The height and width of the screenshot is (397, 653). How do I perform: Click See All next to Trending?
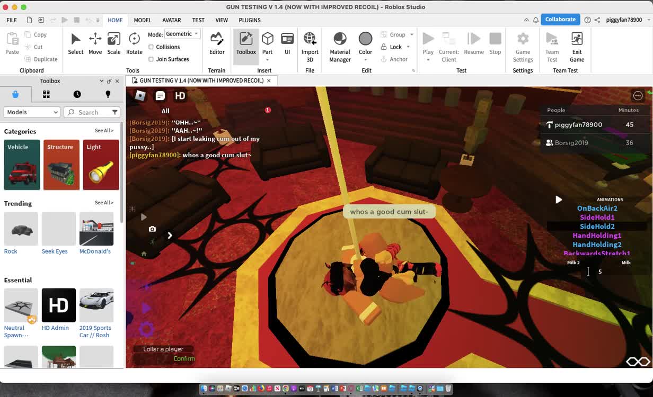click(104, 203)
